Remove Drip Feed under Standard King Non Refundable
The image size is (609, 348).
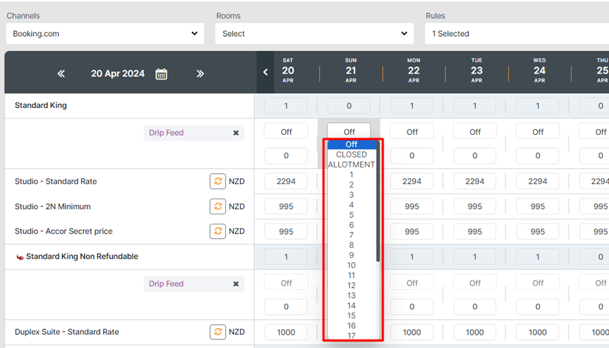click(x=236, y=284)
